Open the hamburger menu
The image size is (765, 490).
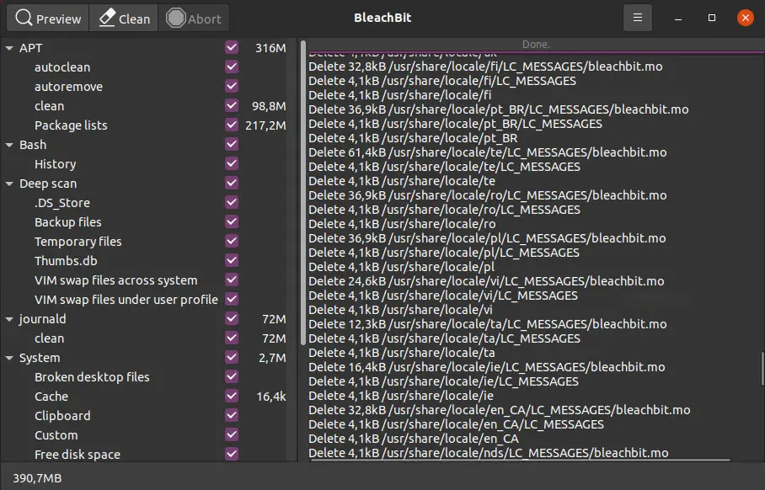636,17
